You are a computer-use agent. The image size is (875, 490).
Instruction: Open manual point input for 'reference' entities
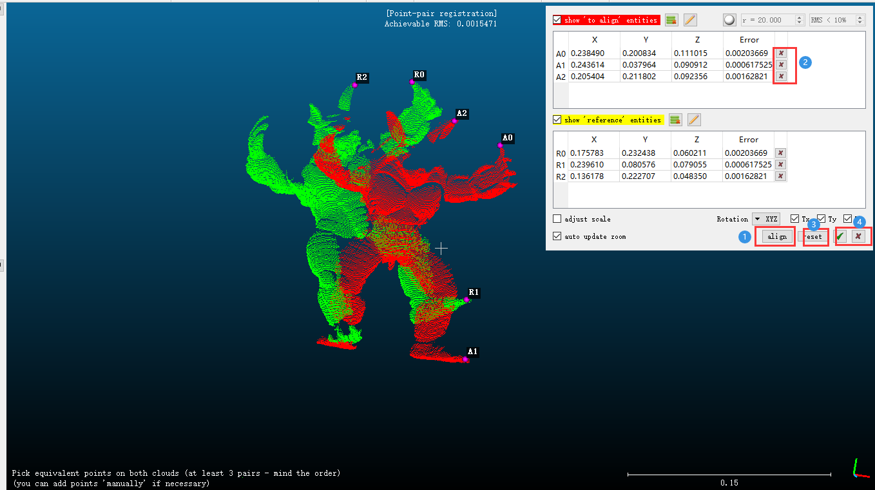click(694, 120)
